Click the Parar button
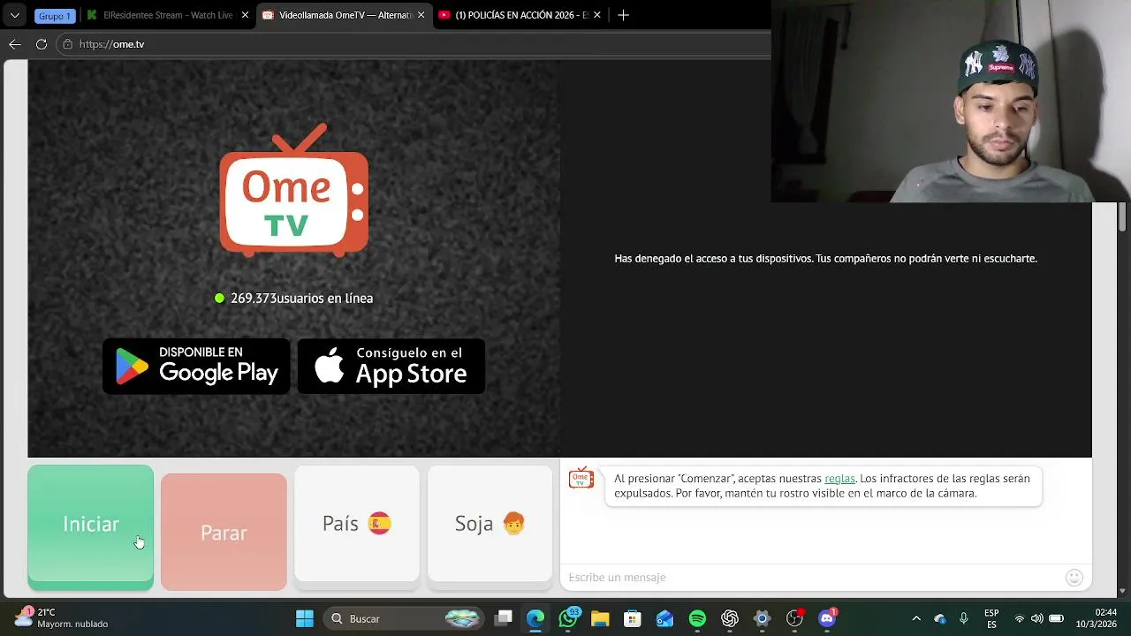 [224, 532]
